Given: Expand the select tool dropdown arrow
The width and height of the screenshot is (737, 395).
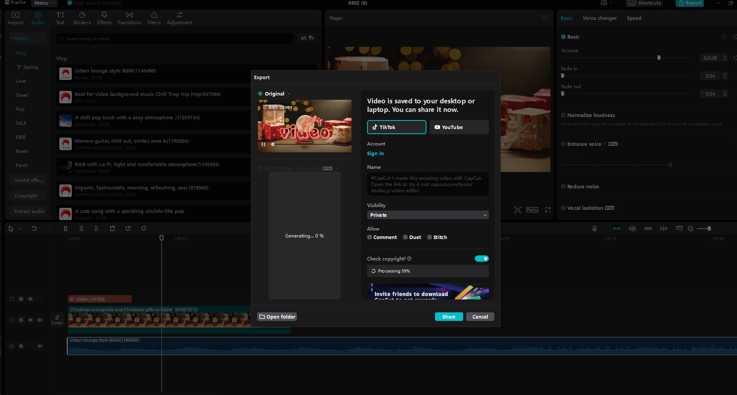Looking at the screenshot, I should [20, 228].
